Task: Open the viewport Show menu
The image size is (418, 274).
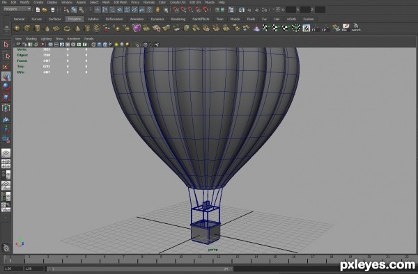Action: pos(59,39)
